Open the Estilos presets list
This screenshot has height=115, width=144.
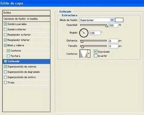(26, 13)
